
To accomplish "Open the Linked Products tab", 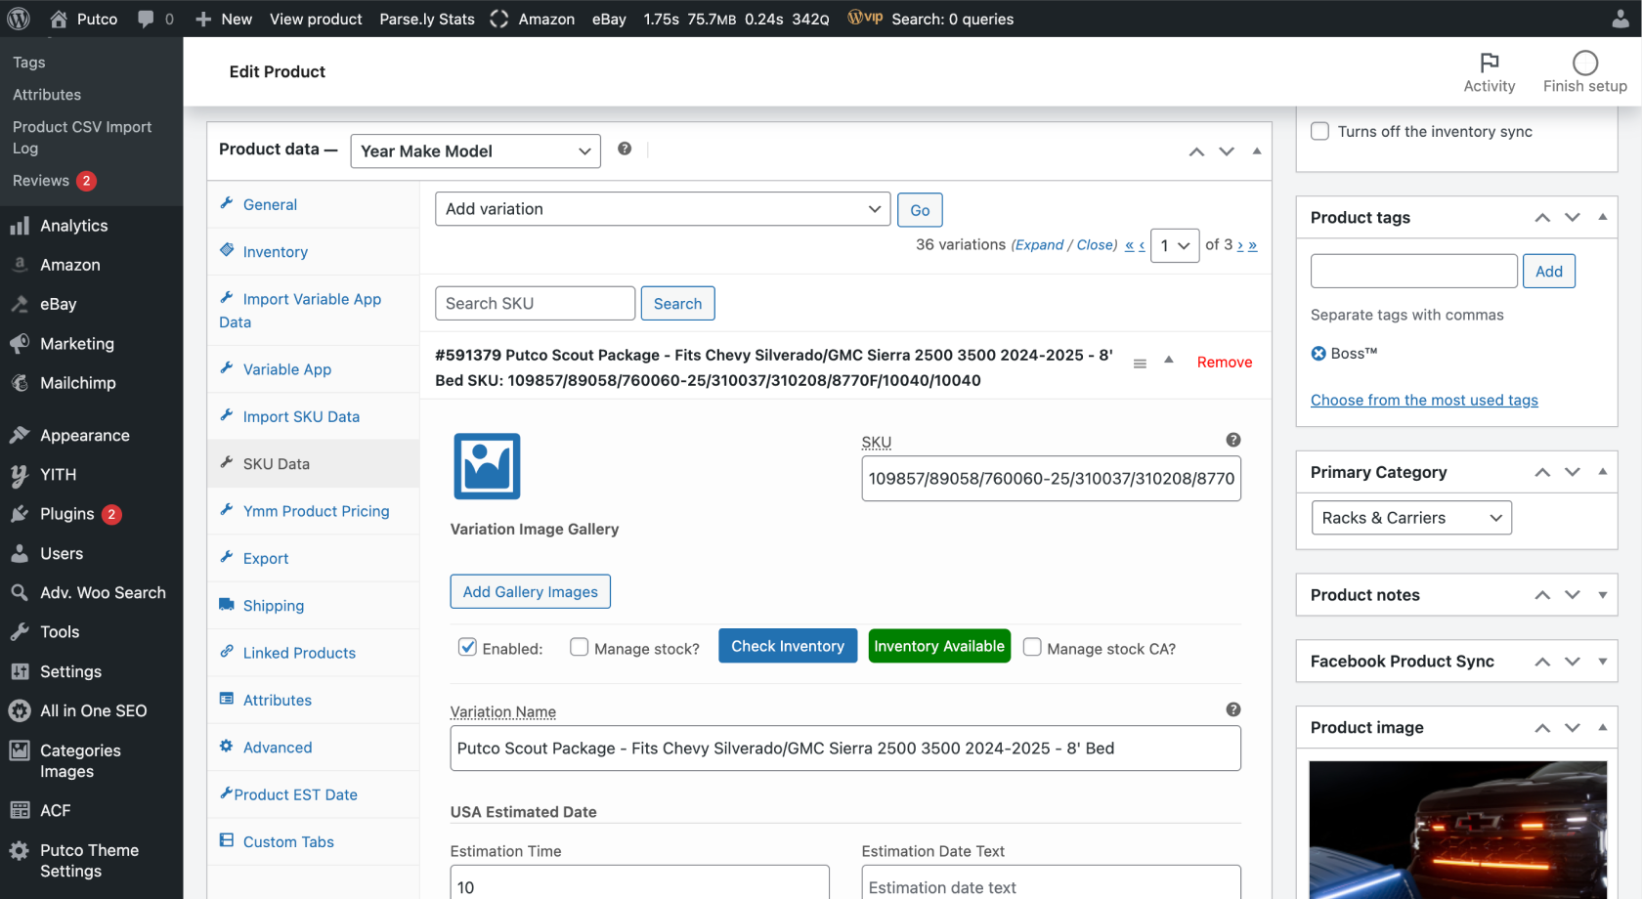I will pos(299,653).
